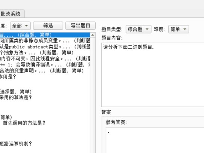Open the 题目类型 综合题 dropdown
The height and width of the screenshot is (153, 204).
(138, 29)
